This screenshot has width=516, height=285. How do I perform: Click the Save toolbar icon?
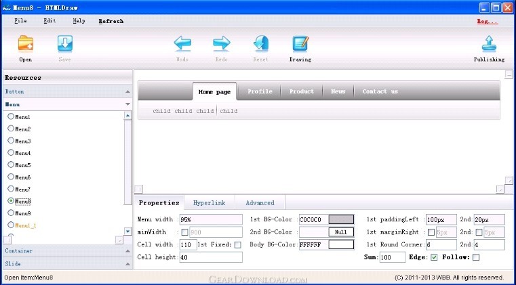pyautogui.click(x=65, y=43)
